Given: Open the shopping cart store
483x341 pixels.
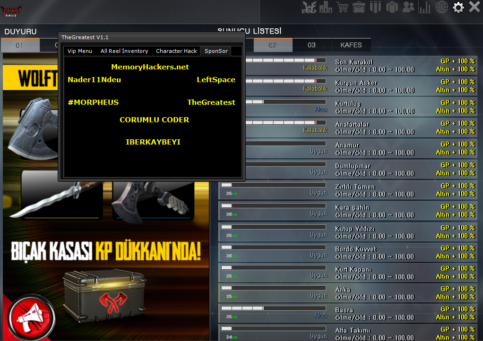Looking at the screenshot, I should [x=342, y=7].
